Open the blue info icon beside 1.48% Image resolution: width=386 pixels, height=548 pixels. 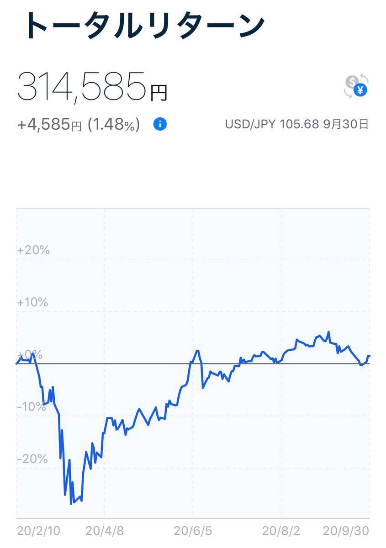pyautogui.click(x=160, y=124)
